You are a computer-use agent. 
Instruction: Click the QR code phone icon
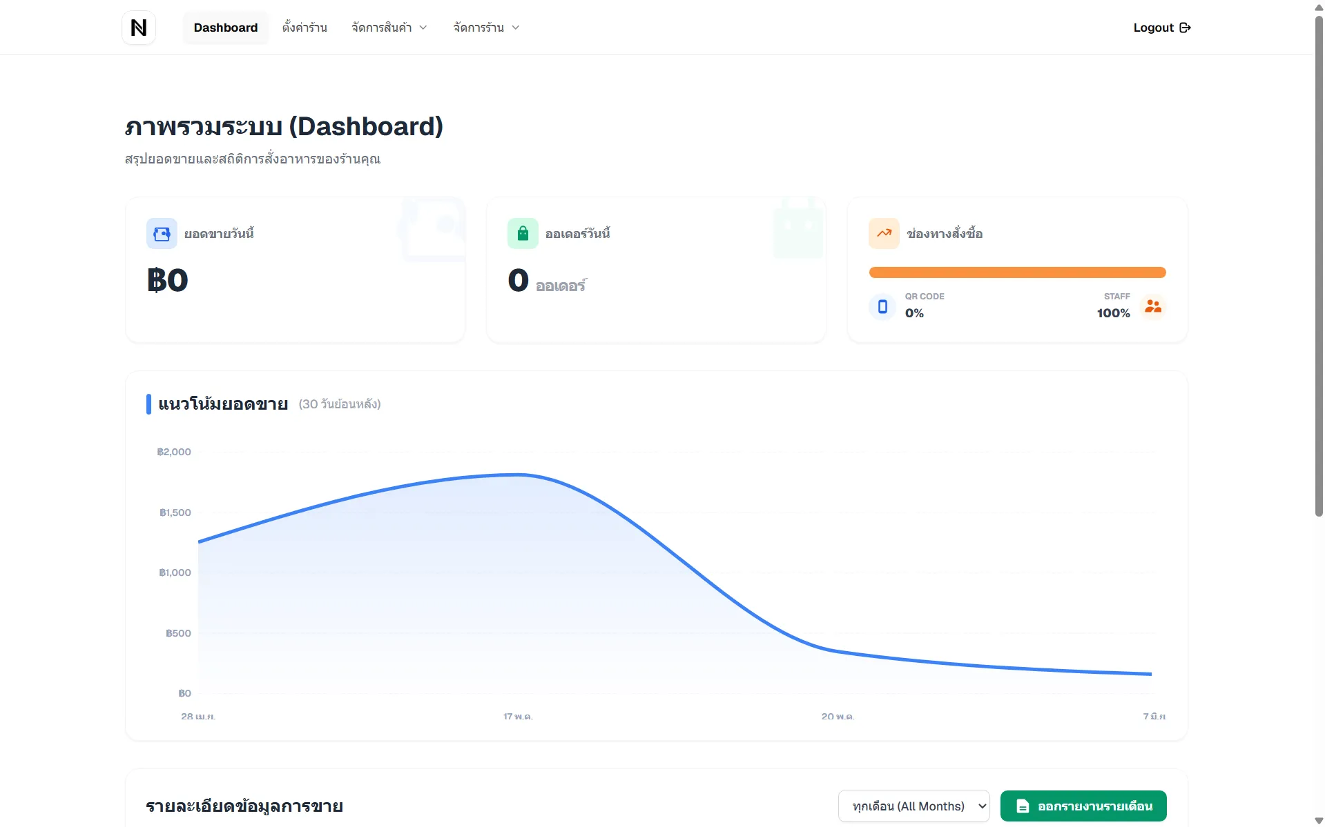pyautogui.click(x=882, y=306)
